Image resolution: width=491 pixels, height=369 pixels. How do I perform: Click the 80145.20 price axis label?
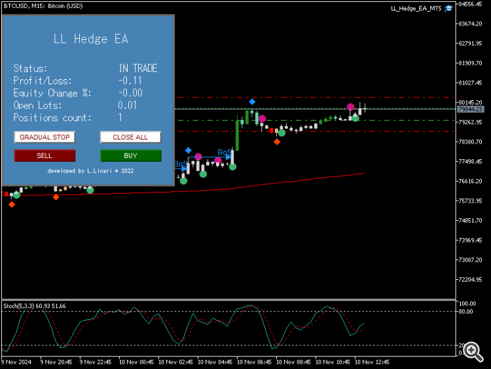point(470,102)
